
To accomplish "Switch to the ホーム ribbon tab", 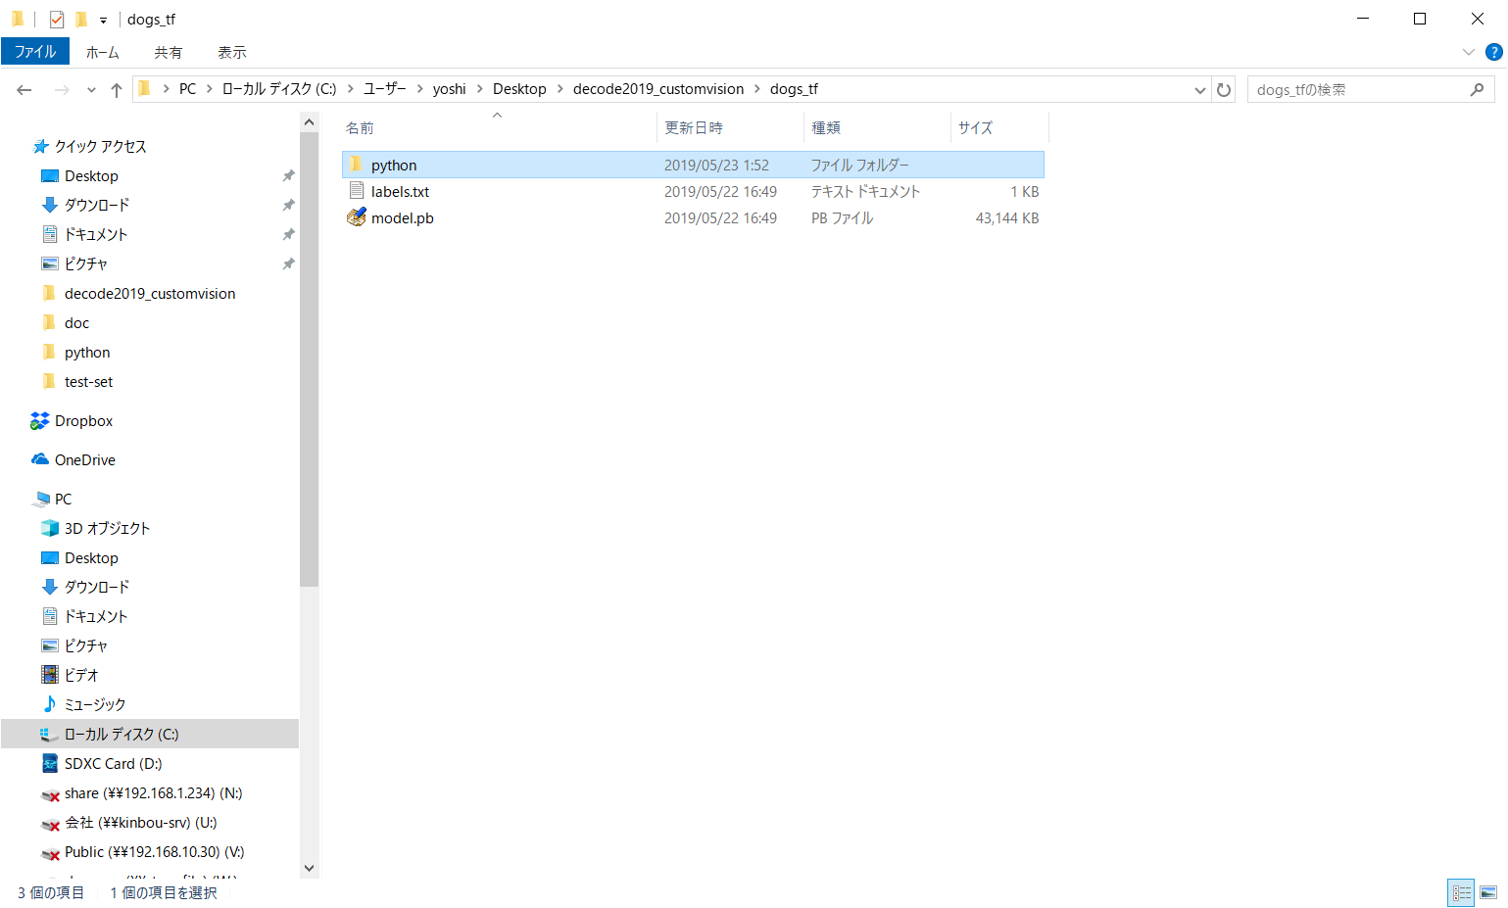I will click(x=103, y=52).
